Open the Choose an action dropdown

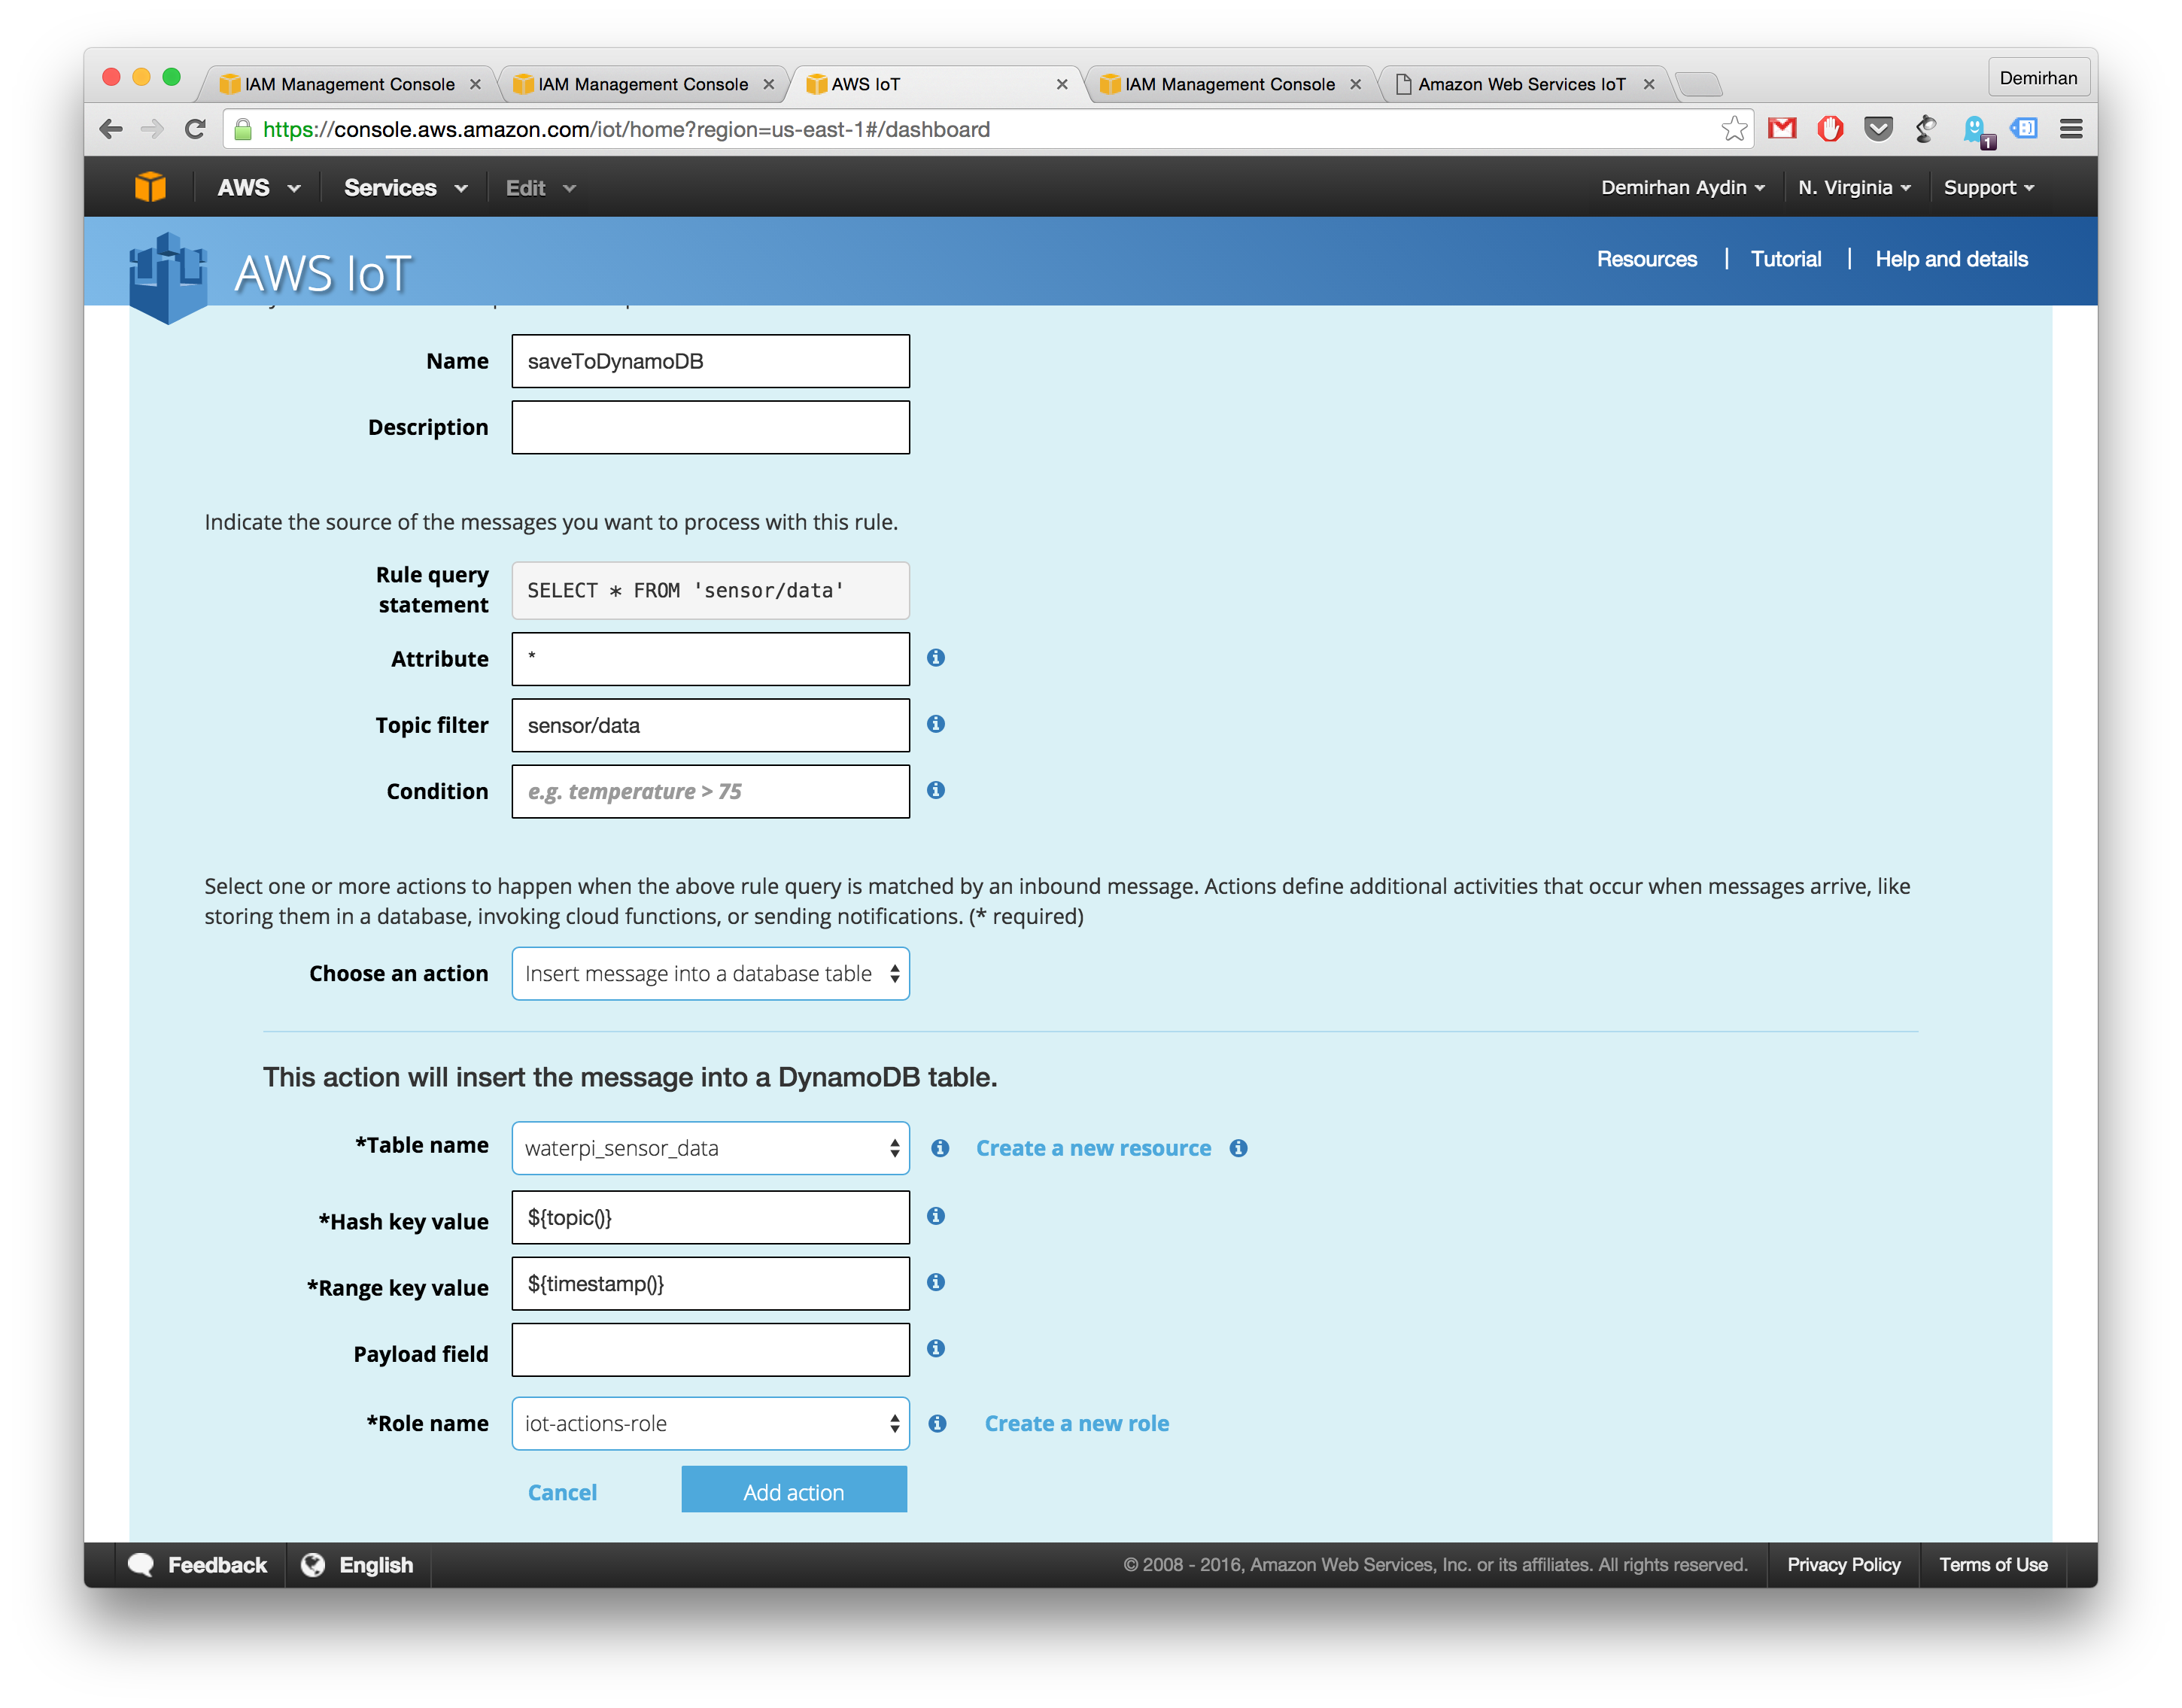(710, 974)
